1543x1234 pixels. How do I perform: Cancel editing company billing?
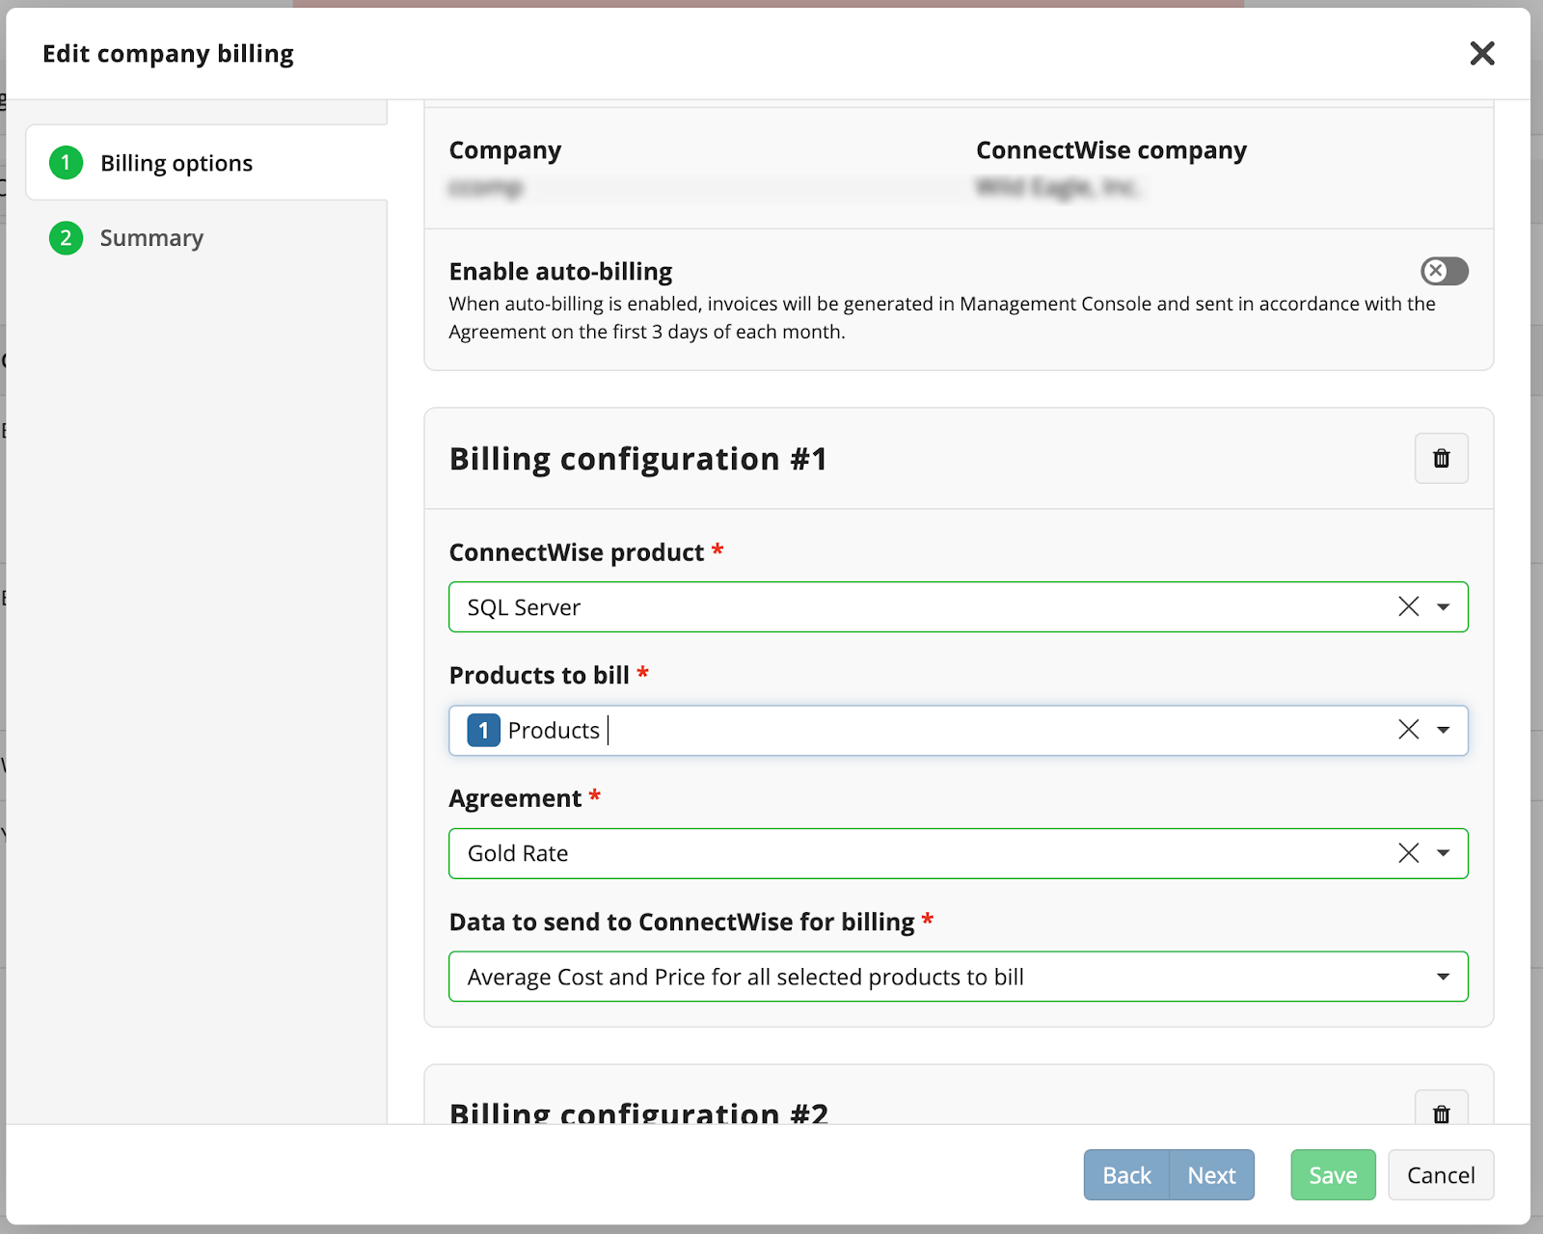1441,1175
